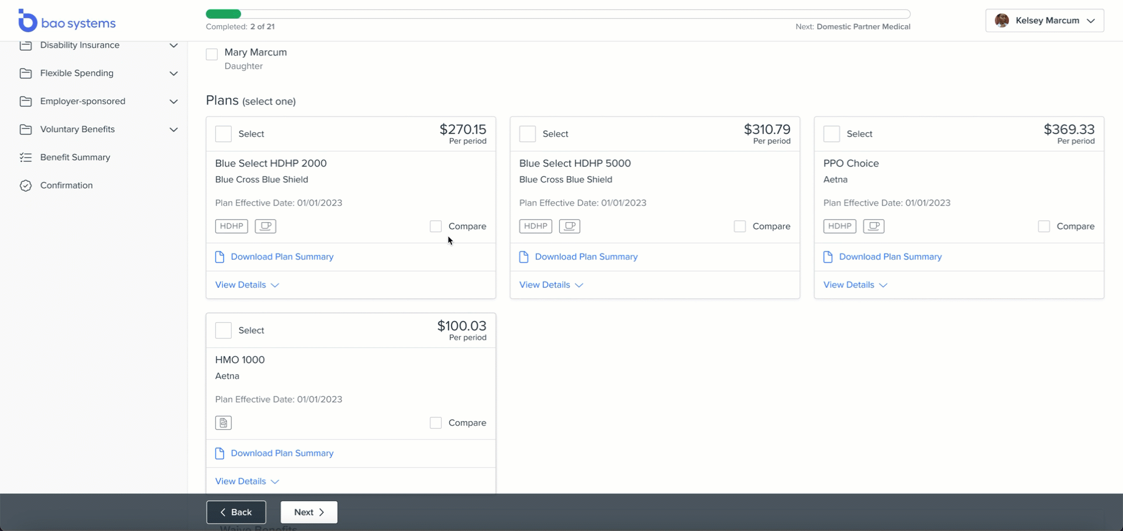This screenshot has width=1123, height=531.
Task: Go to Flexible Spending section
Action: click(77, 73)
